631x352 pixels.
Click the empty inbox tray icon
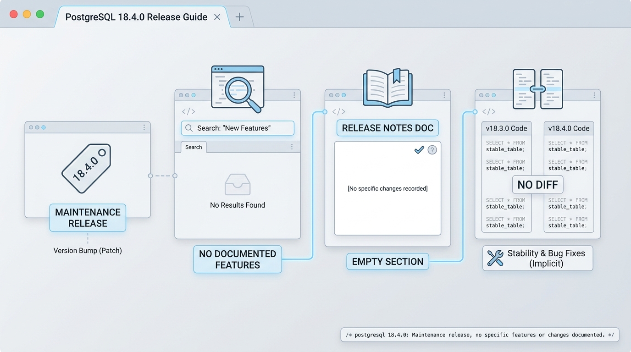pos(238,184)
